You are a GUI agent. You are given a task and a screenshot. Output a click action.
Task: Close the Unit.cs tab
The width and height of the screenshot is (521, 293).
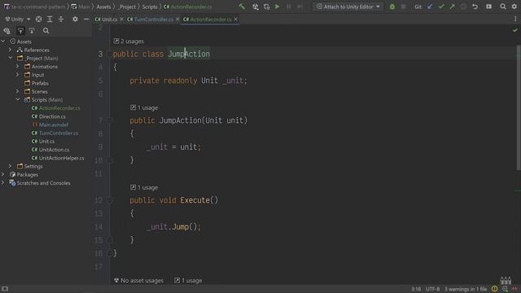pyautogui.click(x=121, y=20)
